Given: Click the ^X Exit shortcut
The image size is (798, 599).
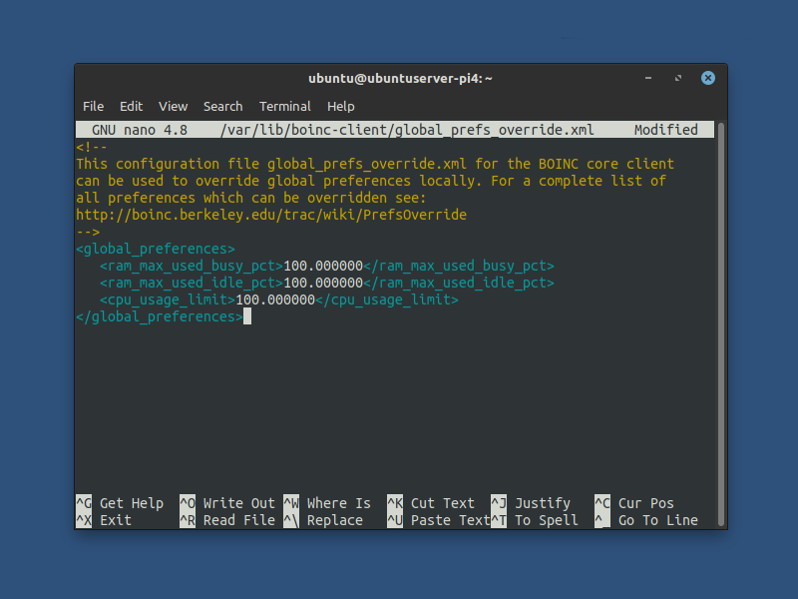Looking at the screenshot, I should coord(104,520).
